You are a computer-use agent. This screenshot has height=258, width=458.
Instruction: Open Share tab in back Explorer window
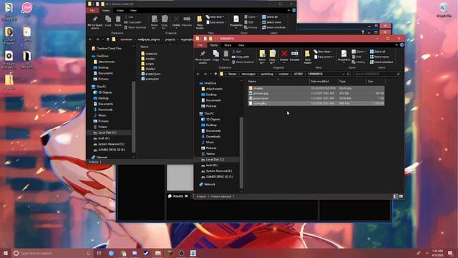120,11
